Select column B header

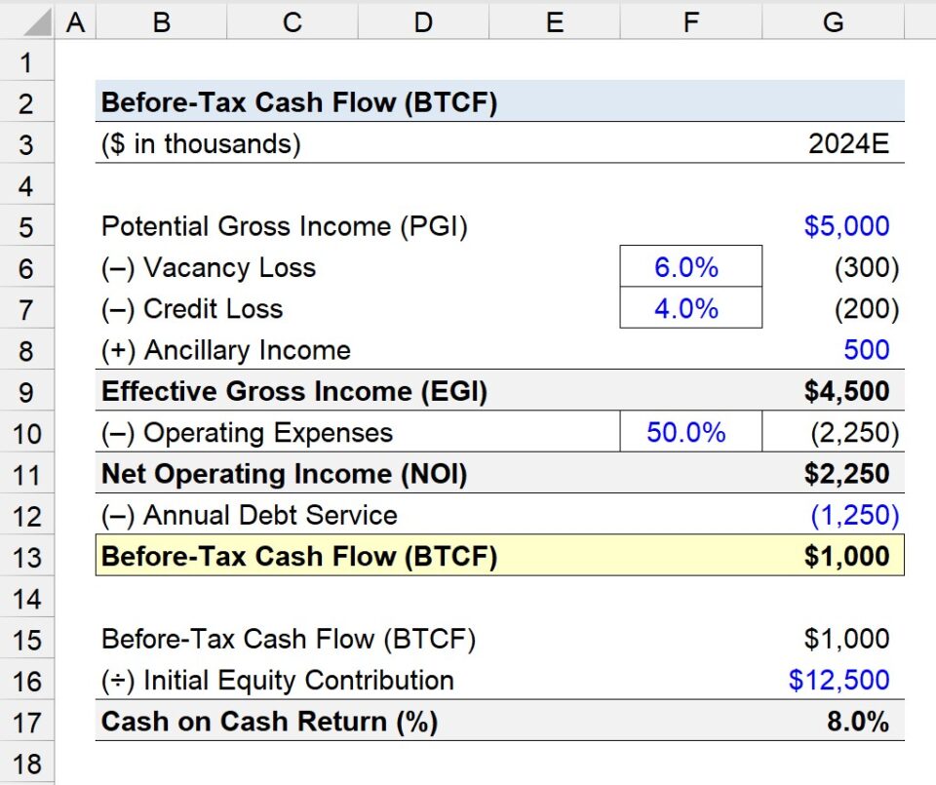161,20
